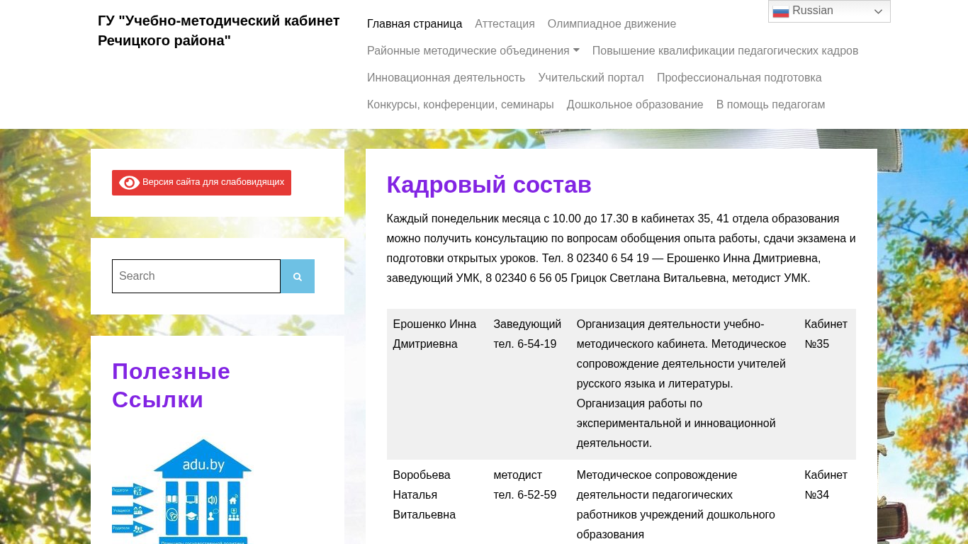Click the Заведующий тел. 6-54-19 cell
The width and height of the screenshot is (968, 544).
[x=529, y=384]
